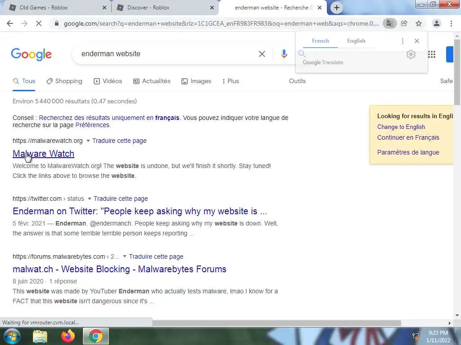Click the horizontal scrollbar thumb

point(276,323)
